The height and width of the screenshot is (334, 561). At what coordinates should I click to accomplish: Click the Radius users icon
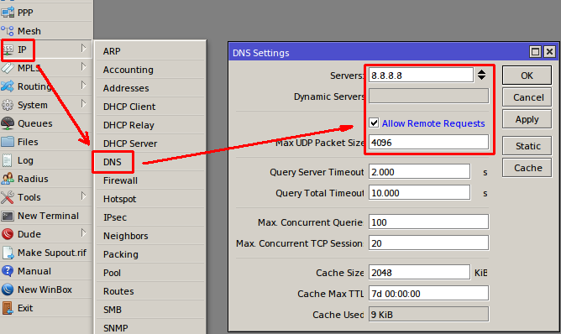pos(8,179)
